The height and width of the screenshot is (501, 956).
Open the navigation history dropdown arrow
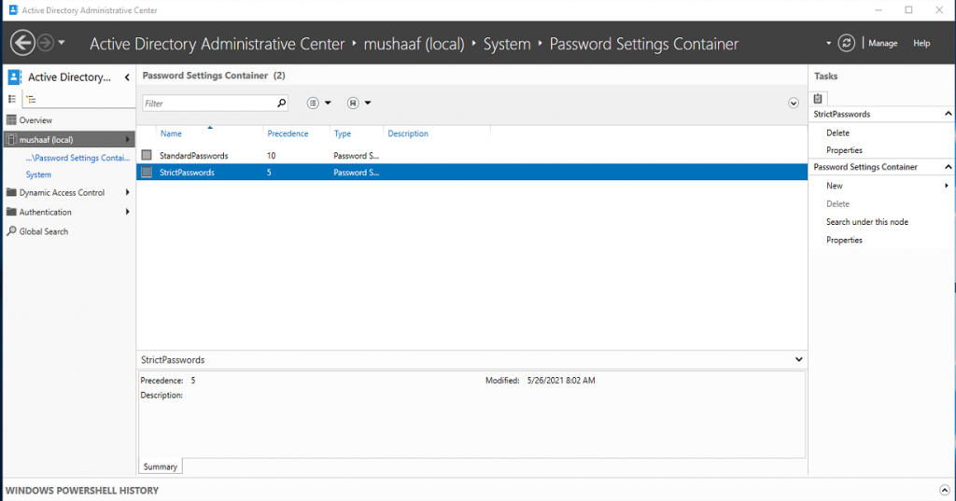(62, 43)
